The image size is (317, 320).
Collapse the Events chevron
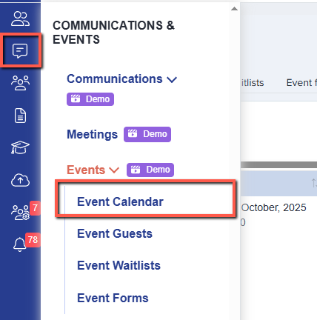point(114,170)
